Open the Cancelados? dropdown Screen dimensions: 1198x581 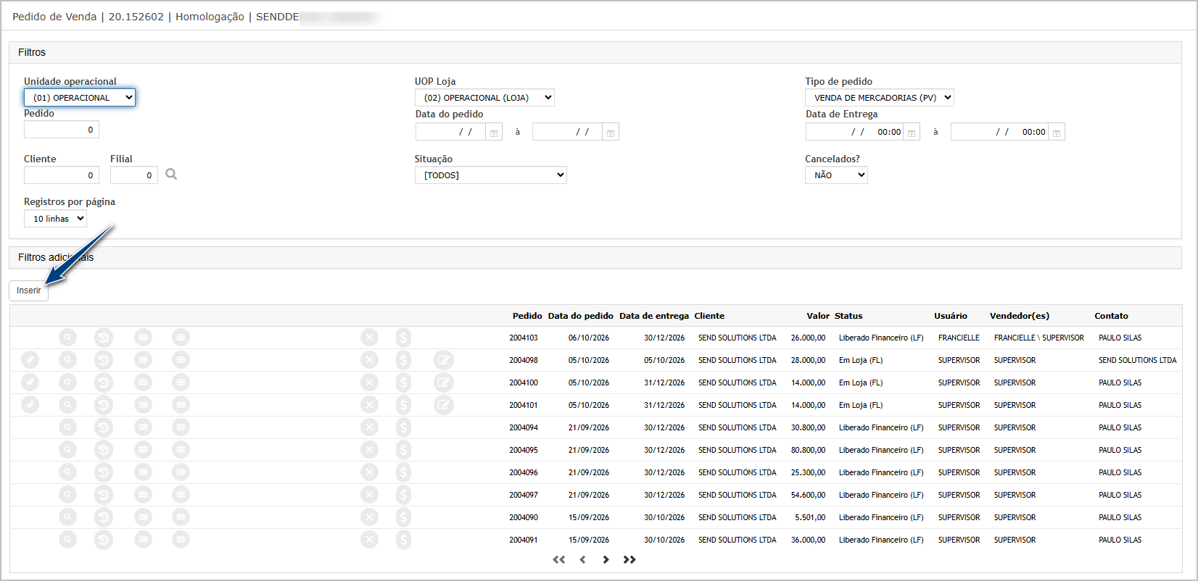point(836,175)
